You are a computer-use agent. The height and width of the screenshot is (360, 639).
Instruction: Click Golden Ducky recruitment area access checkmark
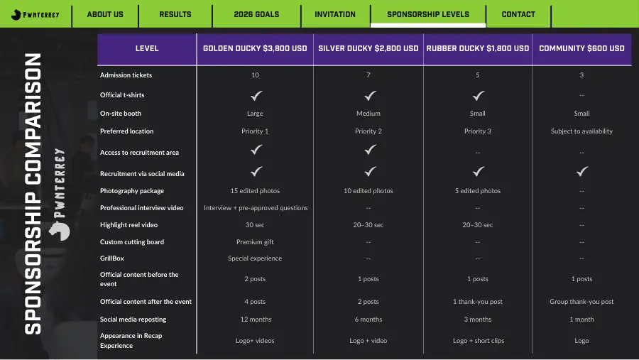[x=256, y=150]
